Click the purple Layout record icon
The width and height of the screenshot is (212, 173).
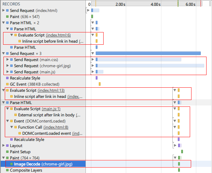point(7,146)
